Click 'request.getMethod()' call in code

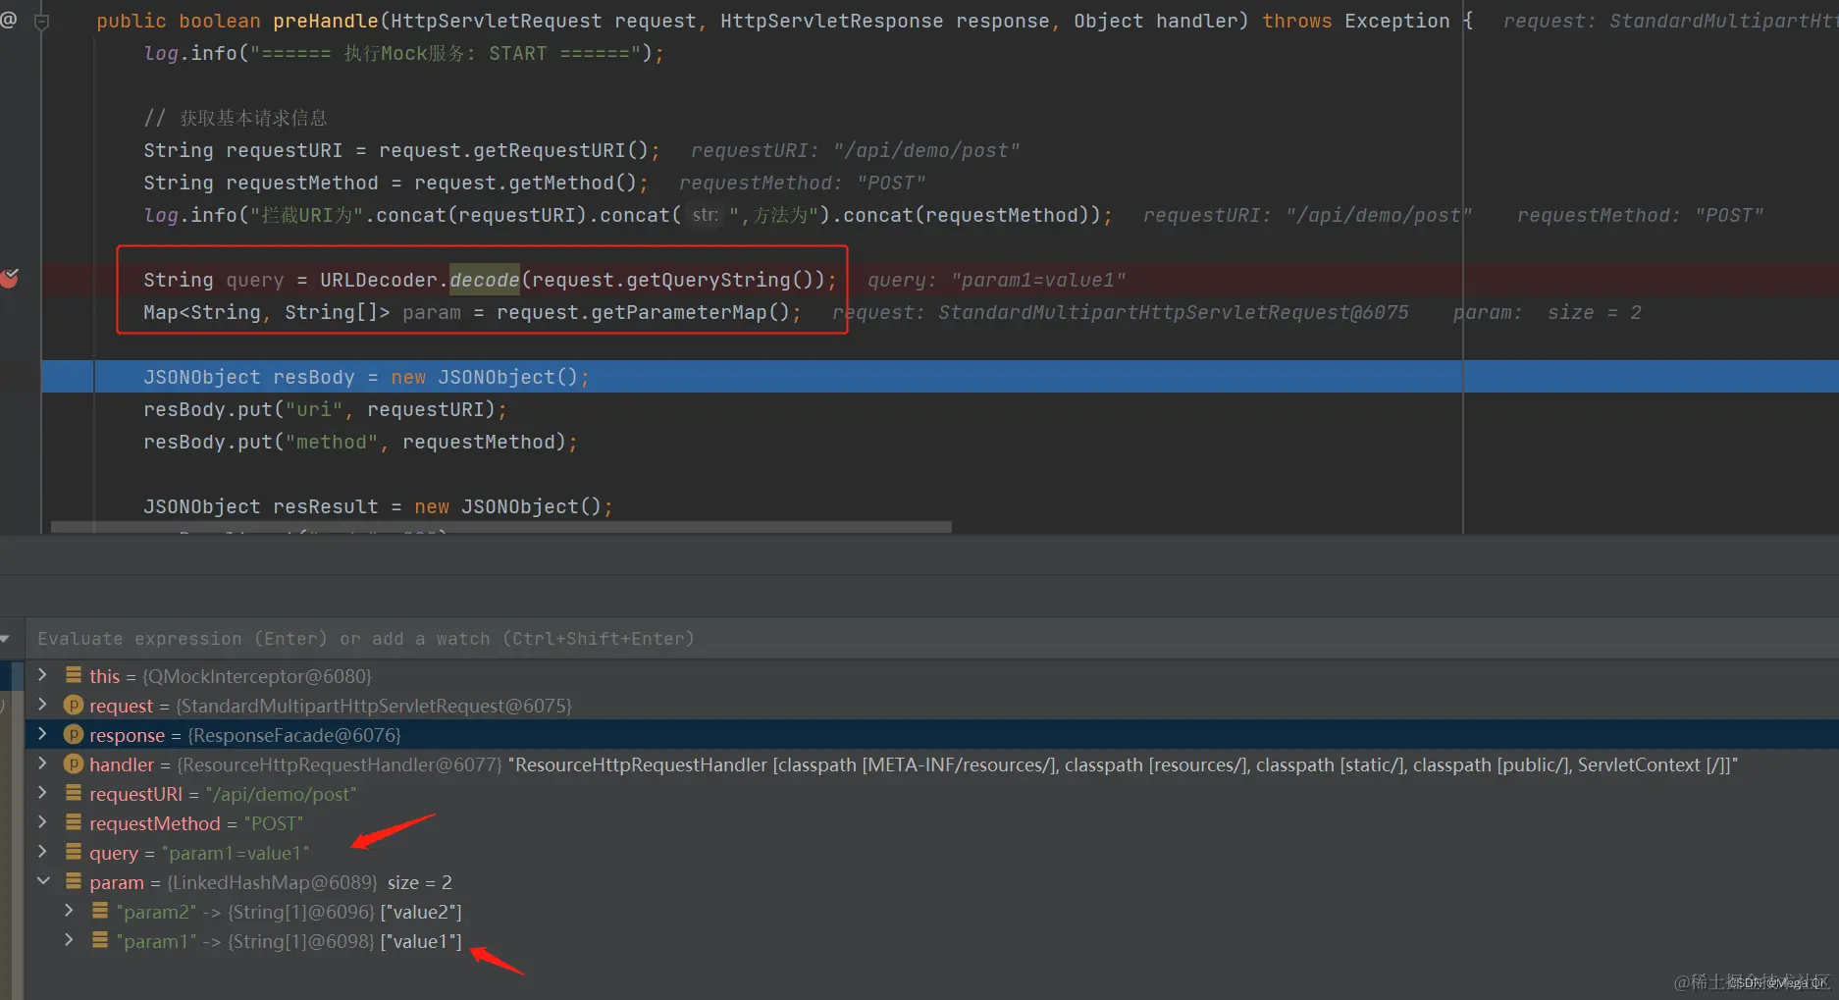[526, 183]
